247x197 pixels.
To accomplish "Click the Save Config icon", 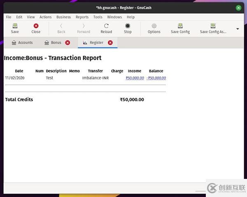I will tap(180, 26).
